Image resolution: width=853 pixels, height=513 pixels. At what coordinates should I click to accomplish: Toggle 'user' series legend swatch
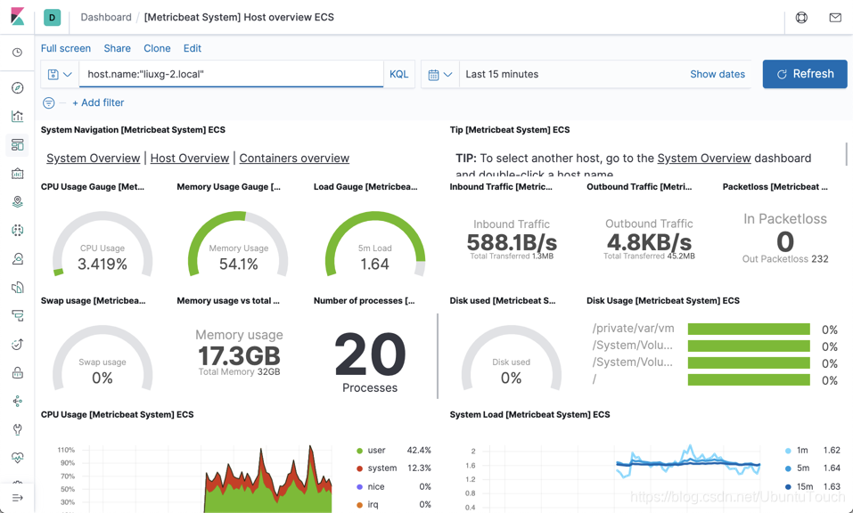click(x=359, y=451)
